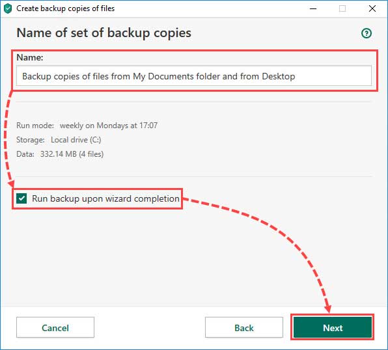Uncheck Run backup upon wizard completion checkbox

tap(21, 198)
